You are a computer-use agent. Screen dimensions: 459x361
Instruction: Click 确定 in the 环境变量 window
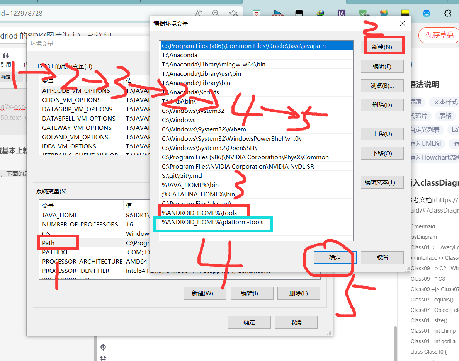(x=249, y=322)
